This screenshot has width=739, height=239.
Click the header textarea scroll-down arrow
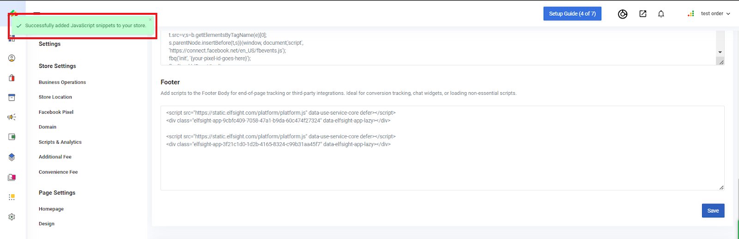pos(720,52)
